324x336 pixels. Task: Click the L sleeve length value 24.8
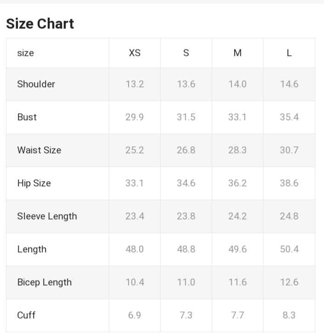coord(289,216)
